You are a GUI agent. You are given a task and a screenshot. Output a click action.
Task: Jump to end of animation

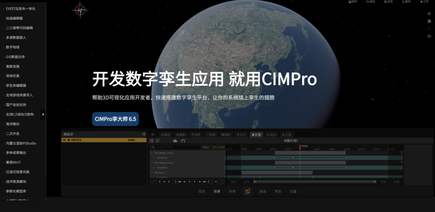205,181
